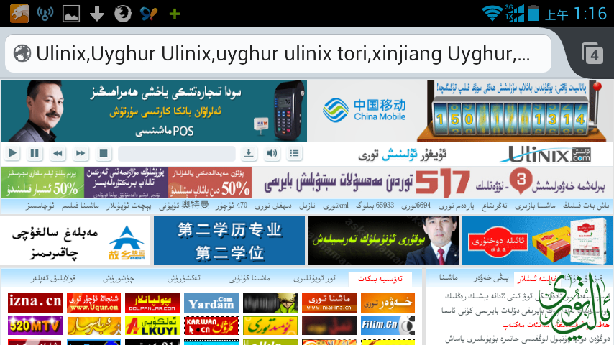
Task: Open the 517 festival banner
Action: tap(433, 182)
